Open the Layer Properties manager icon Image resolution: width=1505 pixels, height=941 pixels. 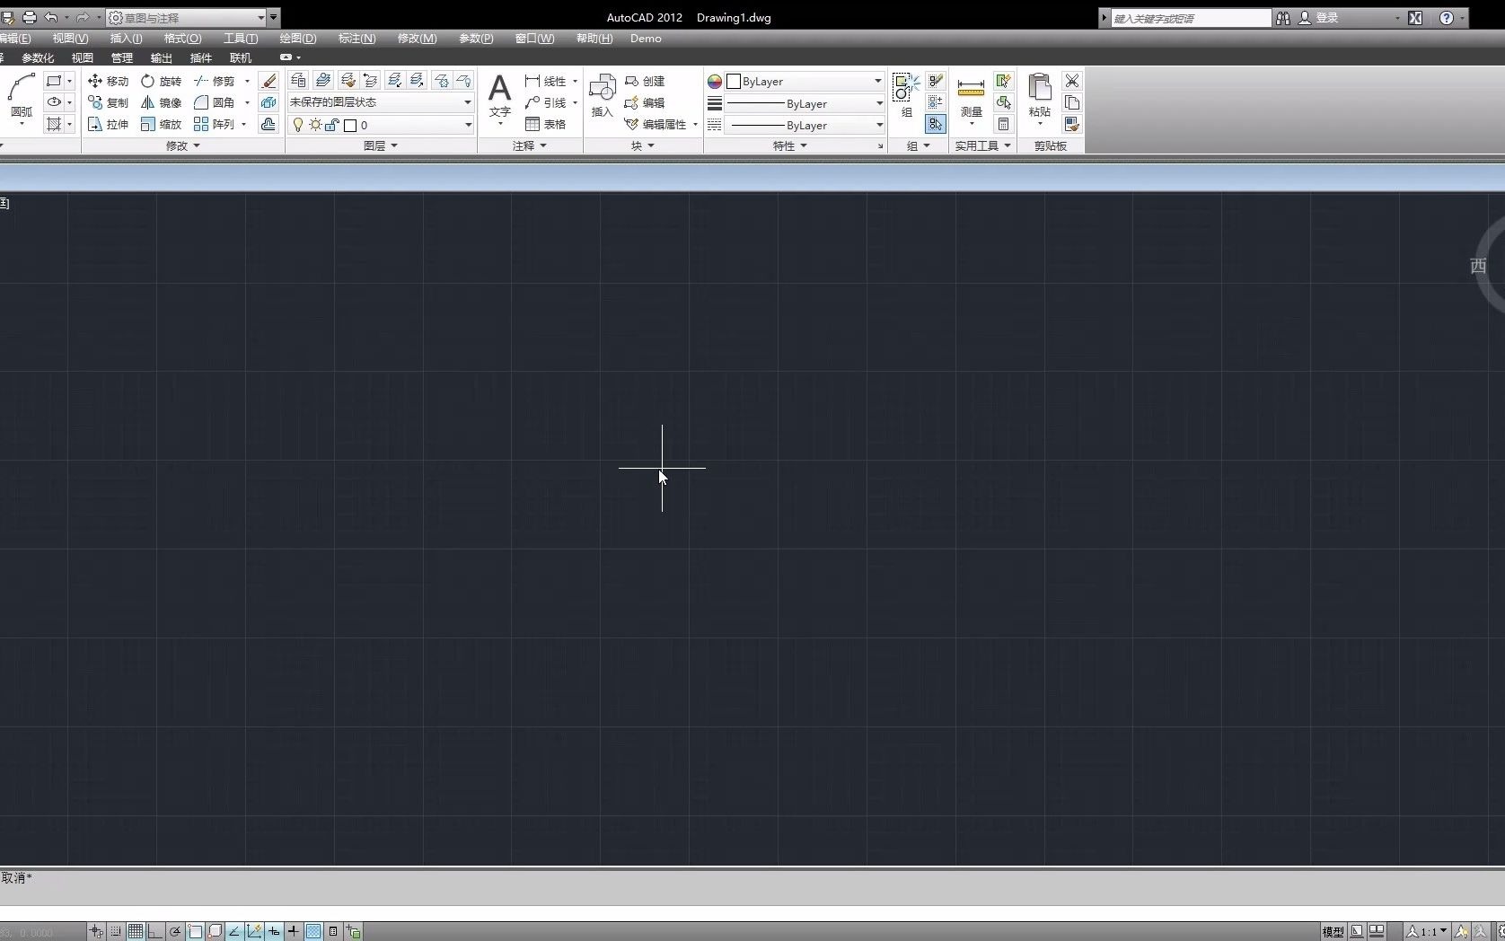[x=298, y=80]
